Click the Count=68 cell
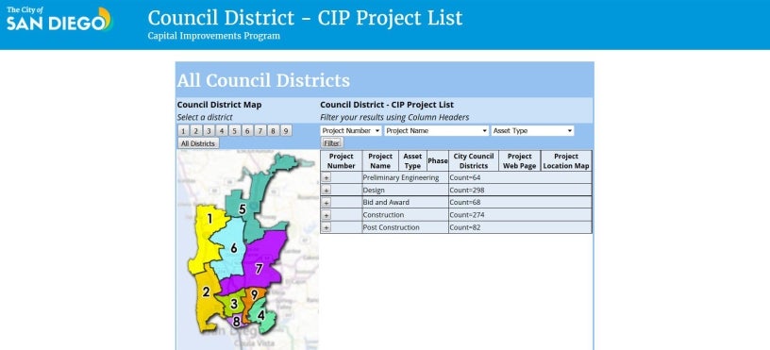770x350 pixels. 520,202
